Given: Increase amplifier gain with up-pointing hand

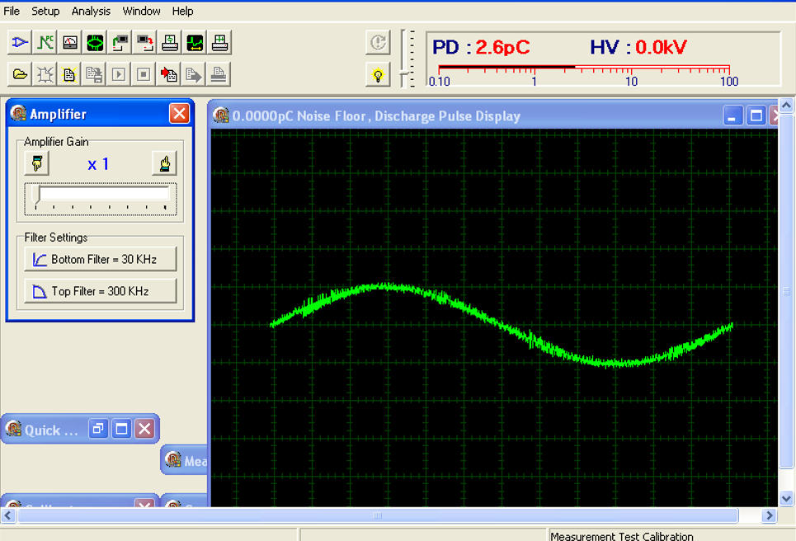Looking at the screenshot, I should pos(165,163).
